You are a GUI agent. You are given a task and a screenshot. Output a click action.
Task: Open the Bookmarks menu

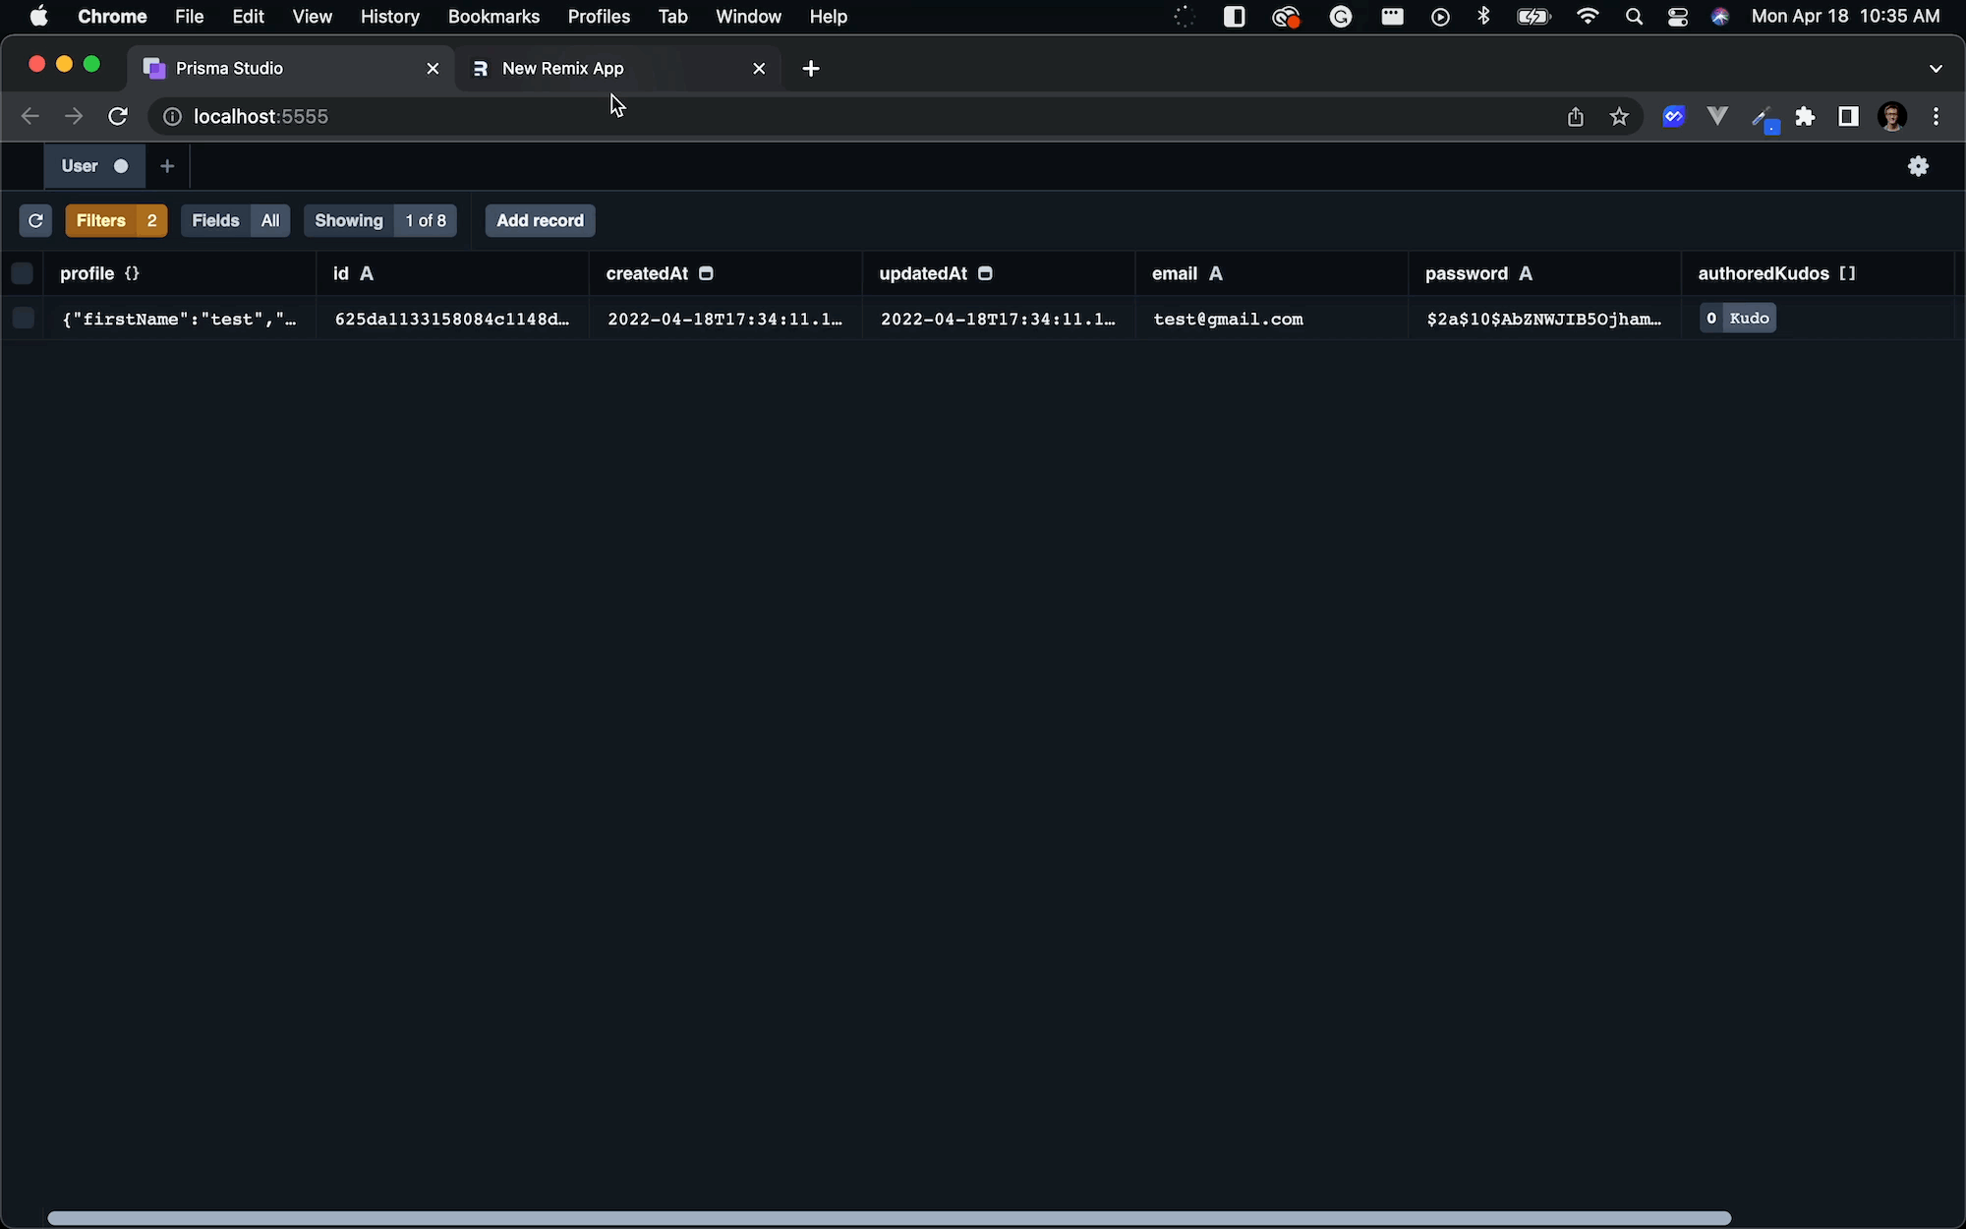click(493, 17)
